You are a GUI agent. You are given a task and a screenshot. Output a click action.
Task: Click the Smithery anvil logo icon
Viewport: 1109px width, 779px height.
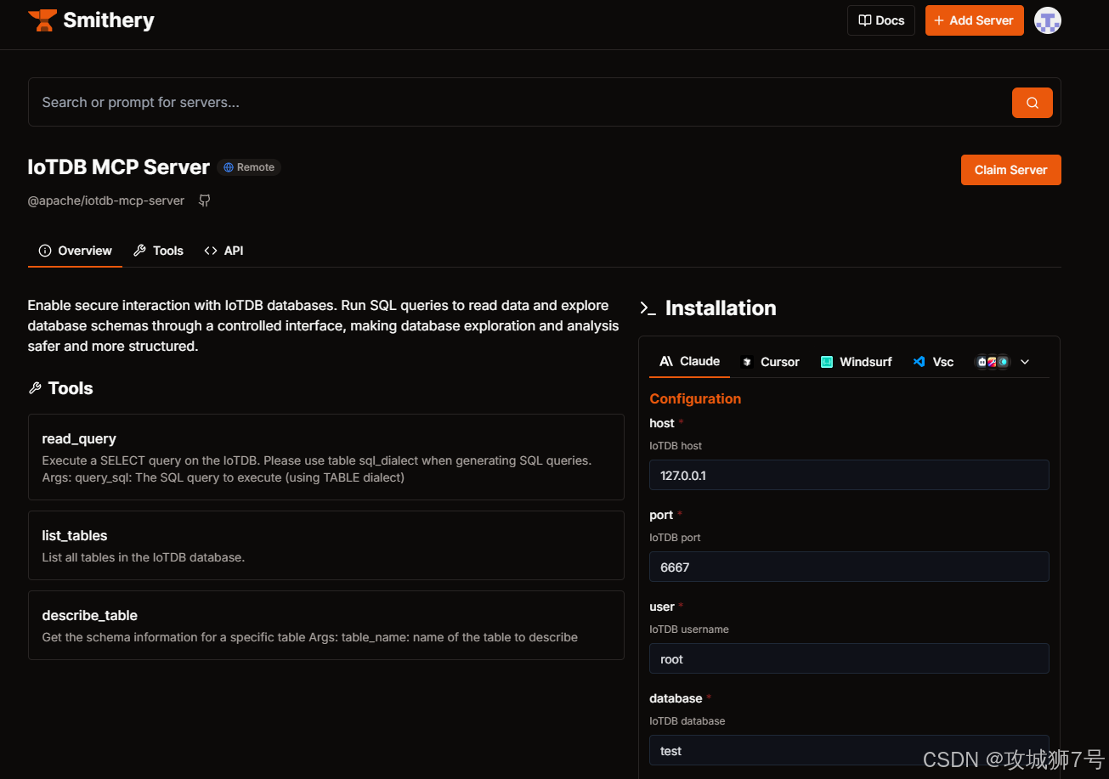[x=42, y=20]
